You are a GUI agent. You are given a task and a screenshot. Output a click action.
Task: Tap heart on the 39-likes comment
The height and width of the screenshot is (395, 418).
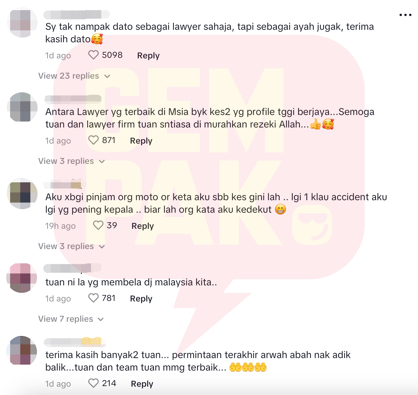[x=98, y=225]
